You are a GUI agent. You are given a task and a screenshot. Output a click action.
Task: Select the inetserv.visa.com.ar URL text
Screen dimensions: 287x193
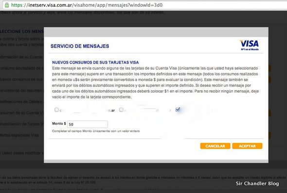point(87,5)
